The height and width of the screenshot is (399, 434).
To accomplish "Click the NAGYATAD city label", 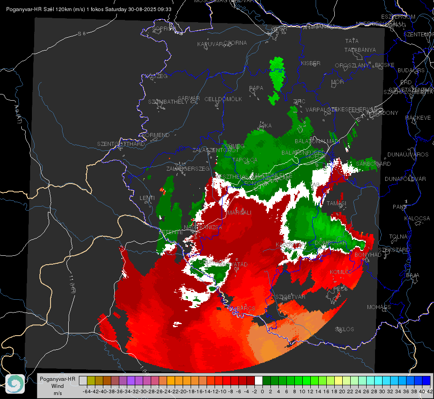I will click(x=233, y=264).
